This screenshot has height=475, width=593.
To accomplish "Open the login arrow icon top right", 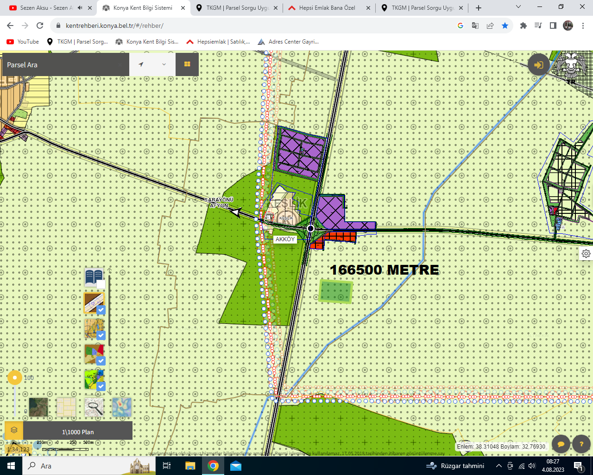I will [538, 65].
